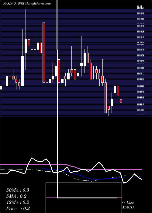This screenshot has height=213, width=152.
Task: Click the <<Live MACD label
Action: coord(128,205)
